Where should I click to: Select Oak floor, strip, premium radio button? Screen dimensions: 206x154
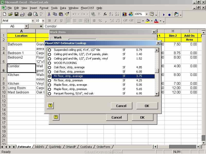tap(49, 72)
